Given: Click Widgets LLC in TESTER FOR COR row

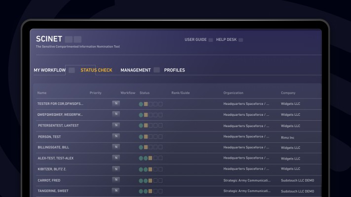Looking at the screenshot, I should tap(291, 103).
